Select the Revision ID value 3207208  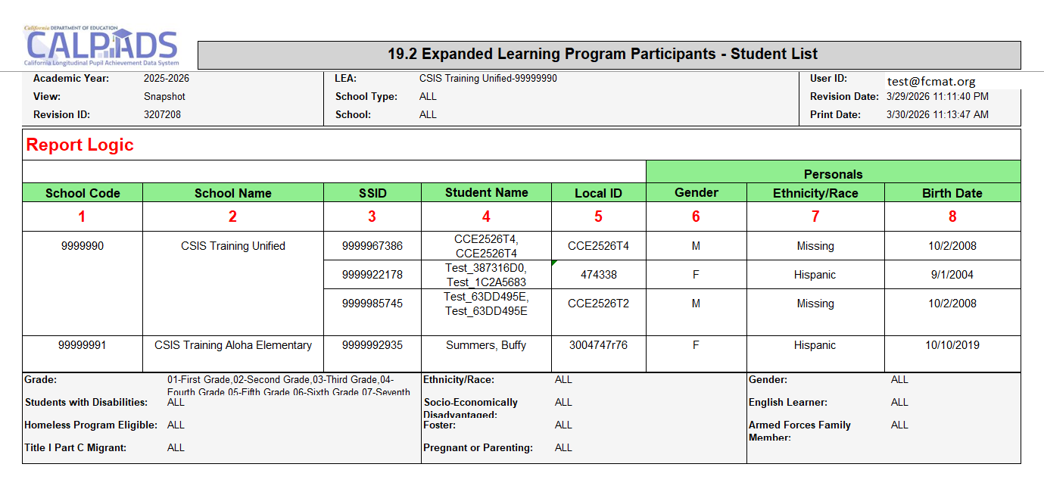[x=162, y=115]
